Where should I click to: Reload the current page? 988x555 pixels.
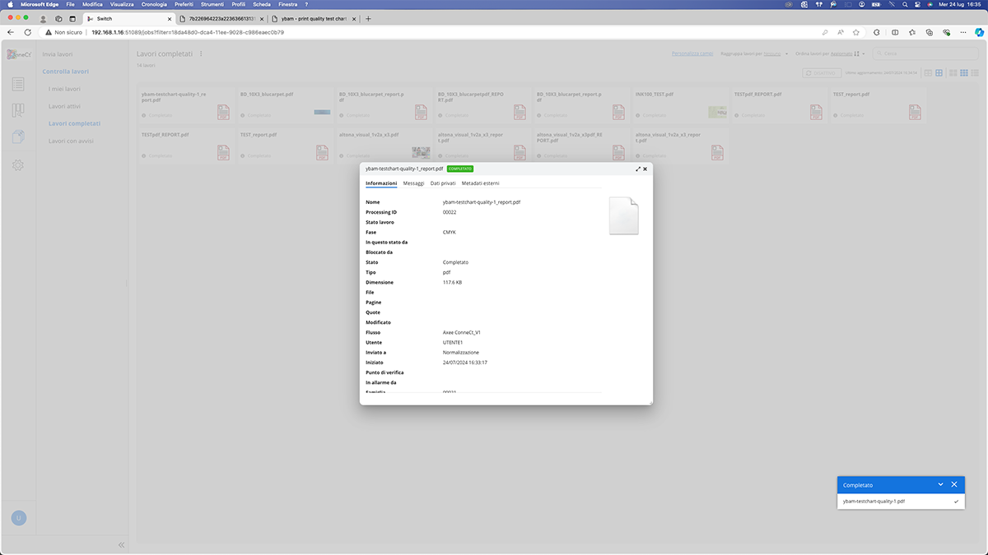[28, 32]
